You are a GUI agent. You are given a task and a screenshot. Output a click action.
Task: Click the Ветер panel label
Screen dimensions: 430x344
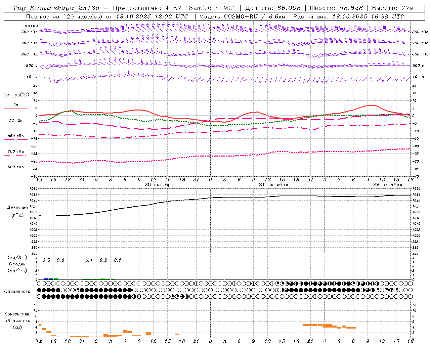31,26
